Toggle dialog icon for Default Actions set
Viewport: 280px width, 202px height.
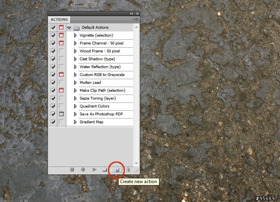61,27
